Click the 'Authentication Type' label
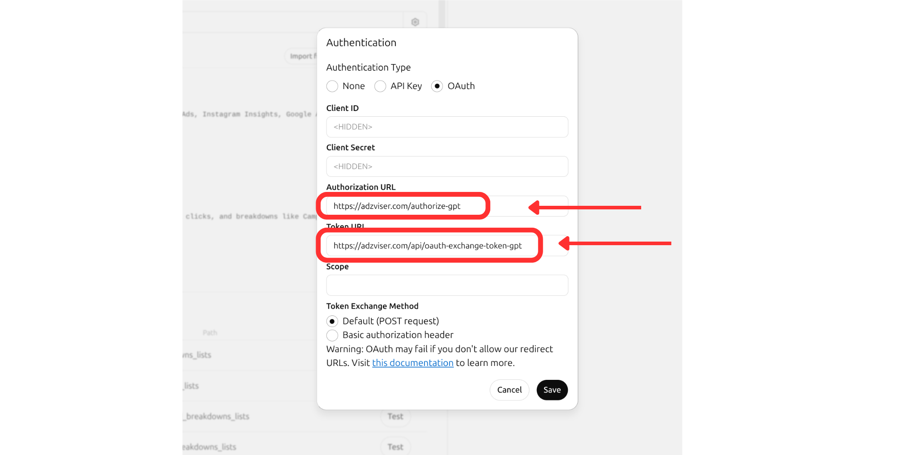Screen dimensions: 917x455 point(369,68)
